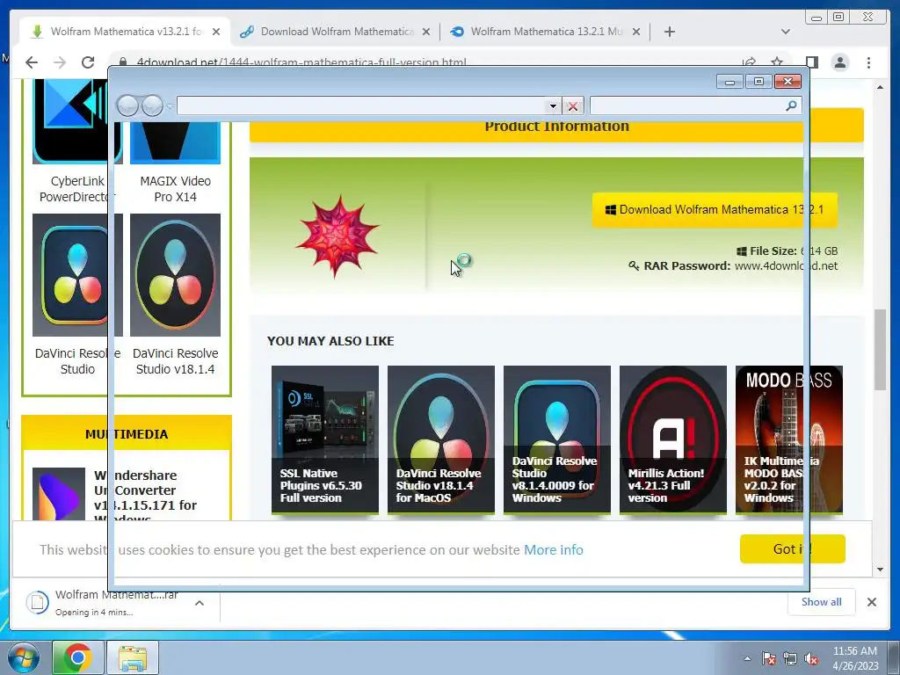Click Show all downloads
This screenshot has height=675, width=900.
click(822, 601)
